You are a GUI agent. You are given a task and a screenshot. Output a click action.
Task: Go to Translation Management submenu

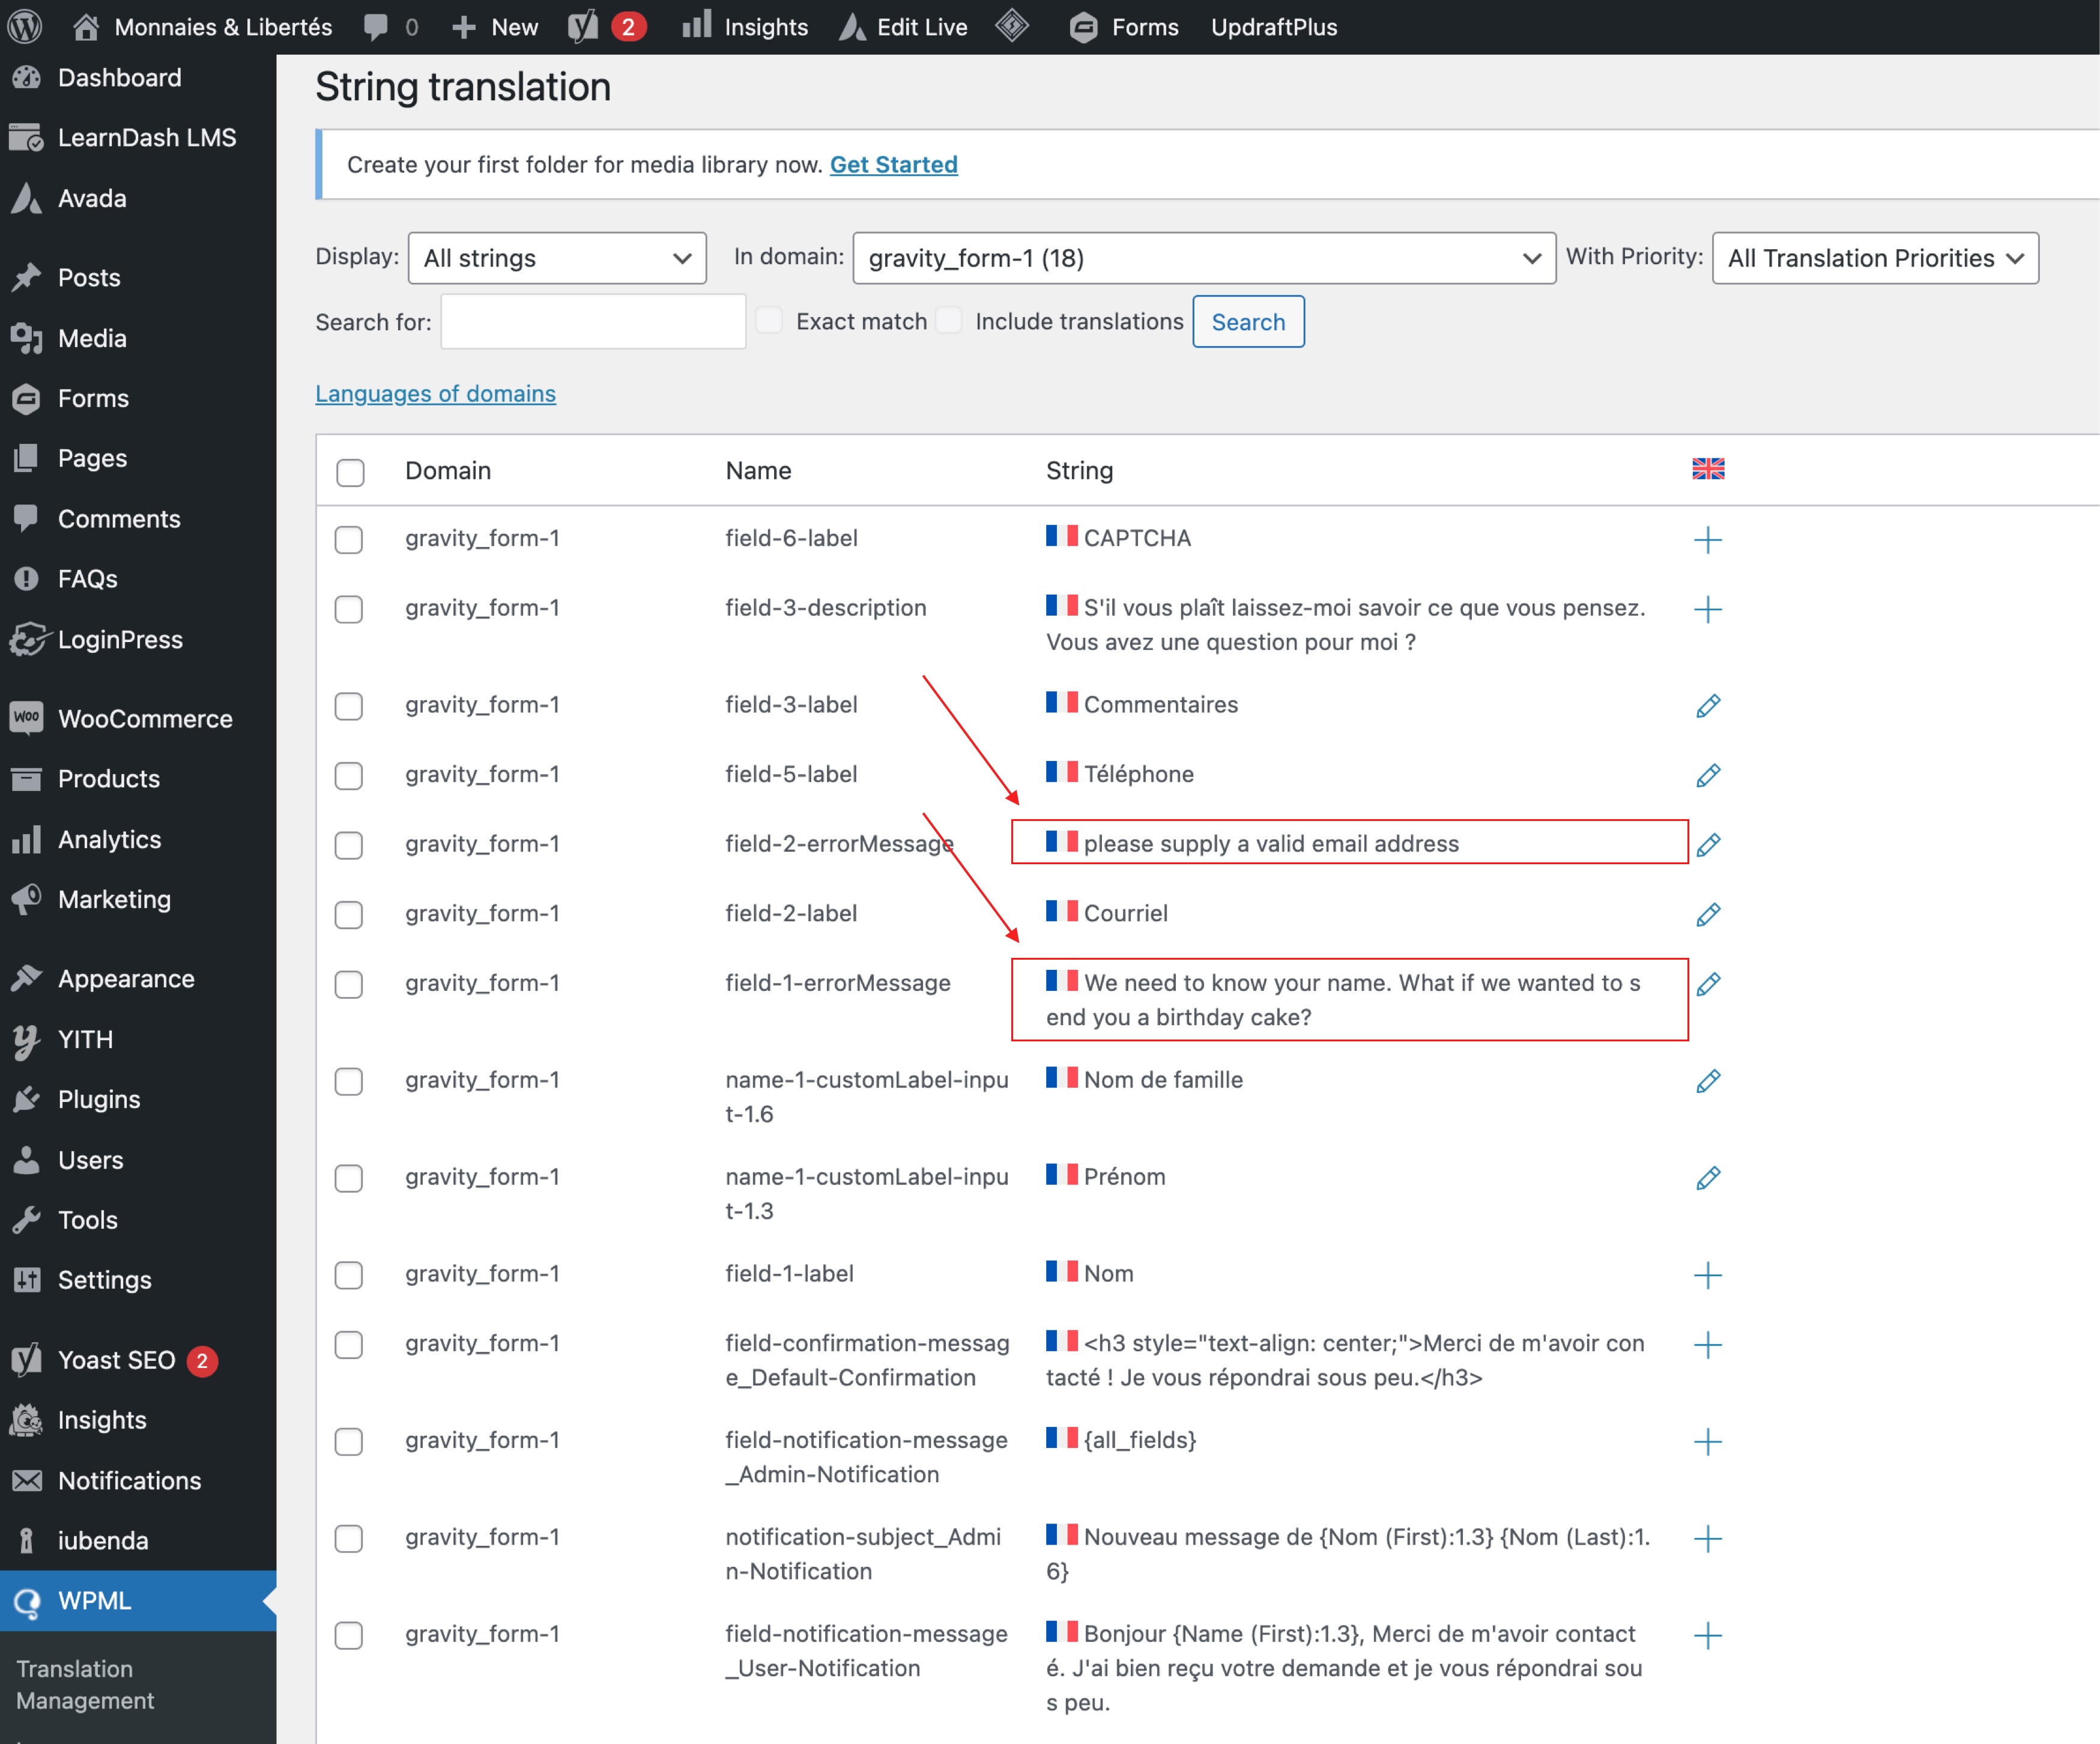[85, 1684]
